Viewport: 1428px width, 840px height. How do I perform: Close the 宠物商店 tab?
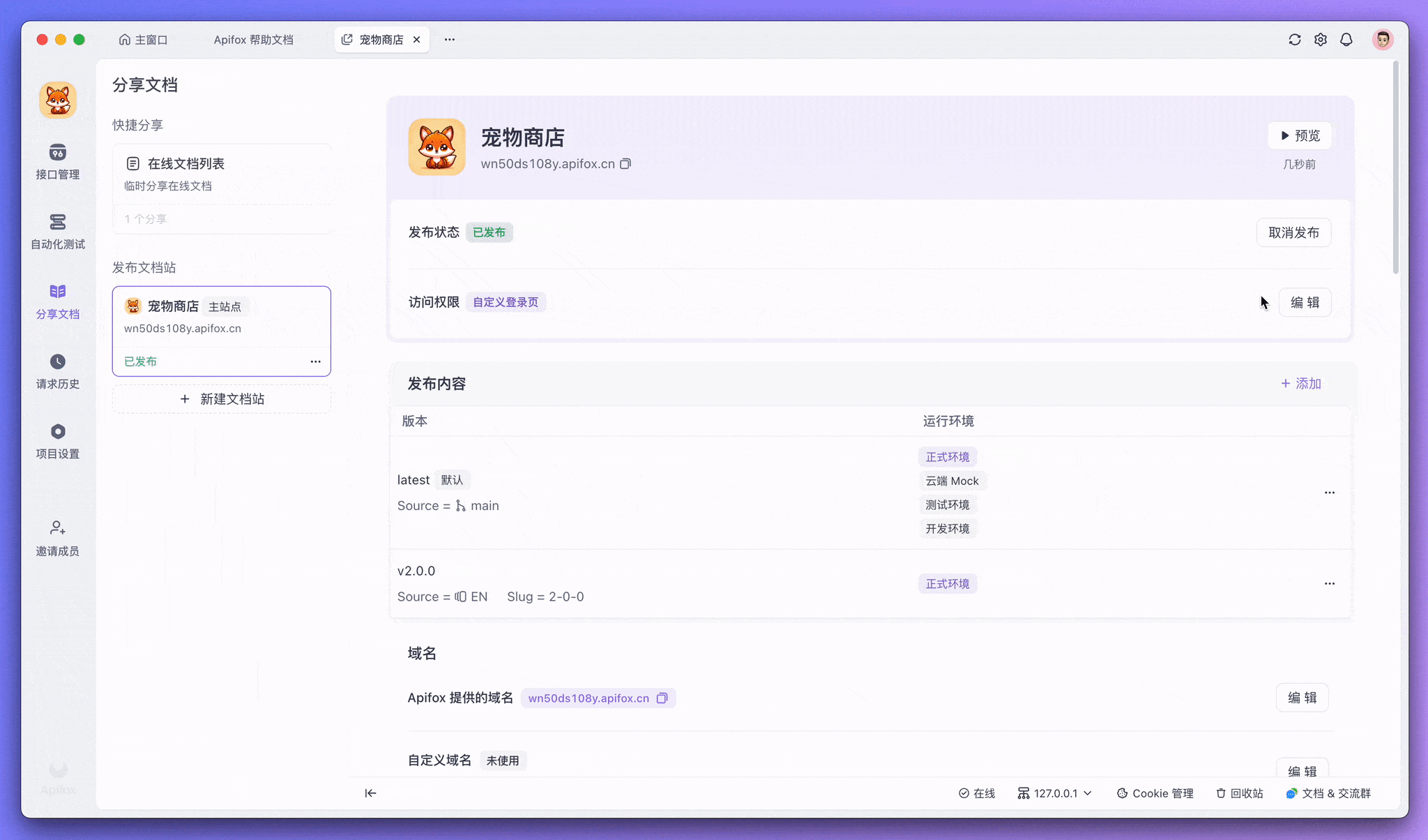[x=417, y=40]
